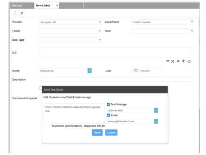Click the Send button
This screenshot has width=206, height=155.
[x=97, y=133]
